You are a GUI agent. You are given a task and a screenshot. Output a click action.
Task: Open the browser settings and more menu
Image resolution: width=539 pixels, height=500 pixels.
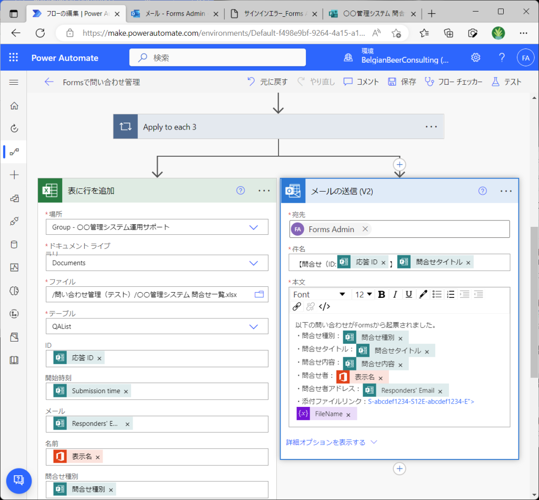tap(524, 33)
